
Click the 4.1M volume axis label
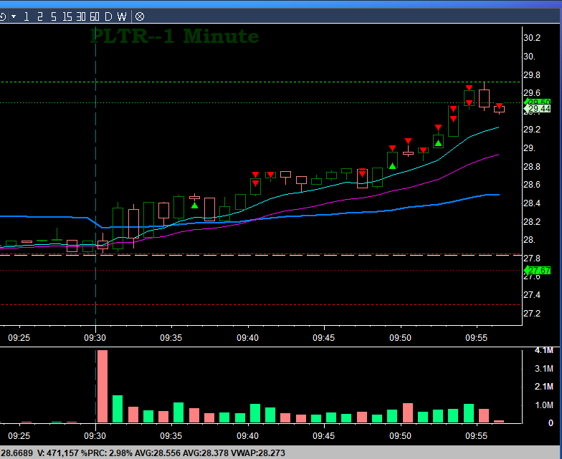[543, 351]
